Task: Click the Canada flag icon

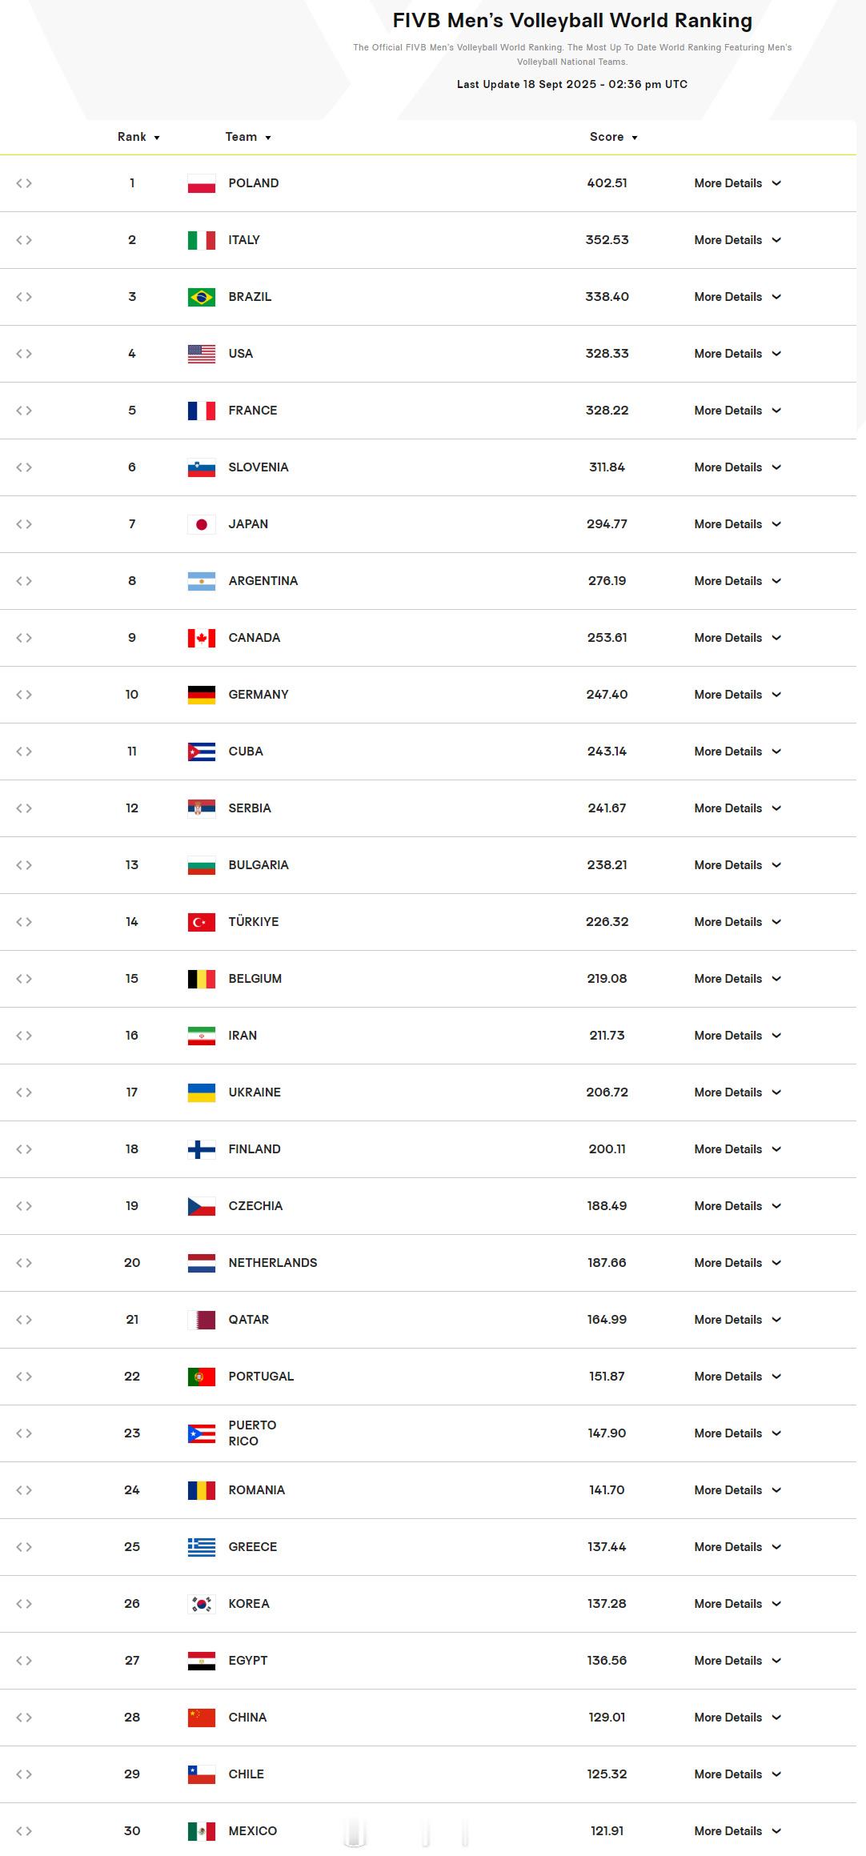Action: tap(202, 638)
